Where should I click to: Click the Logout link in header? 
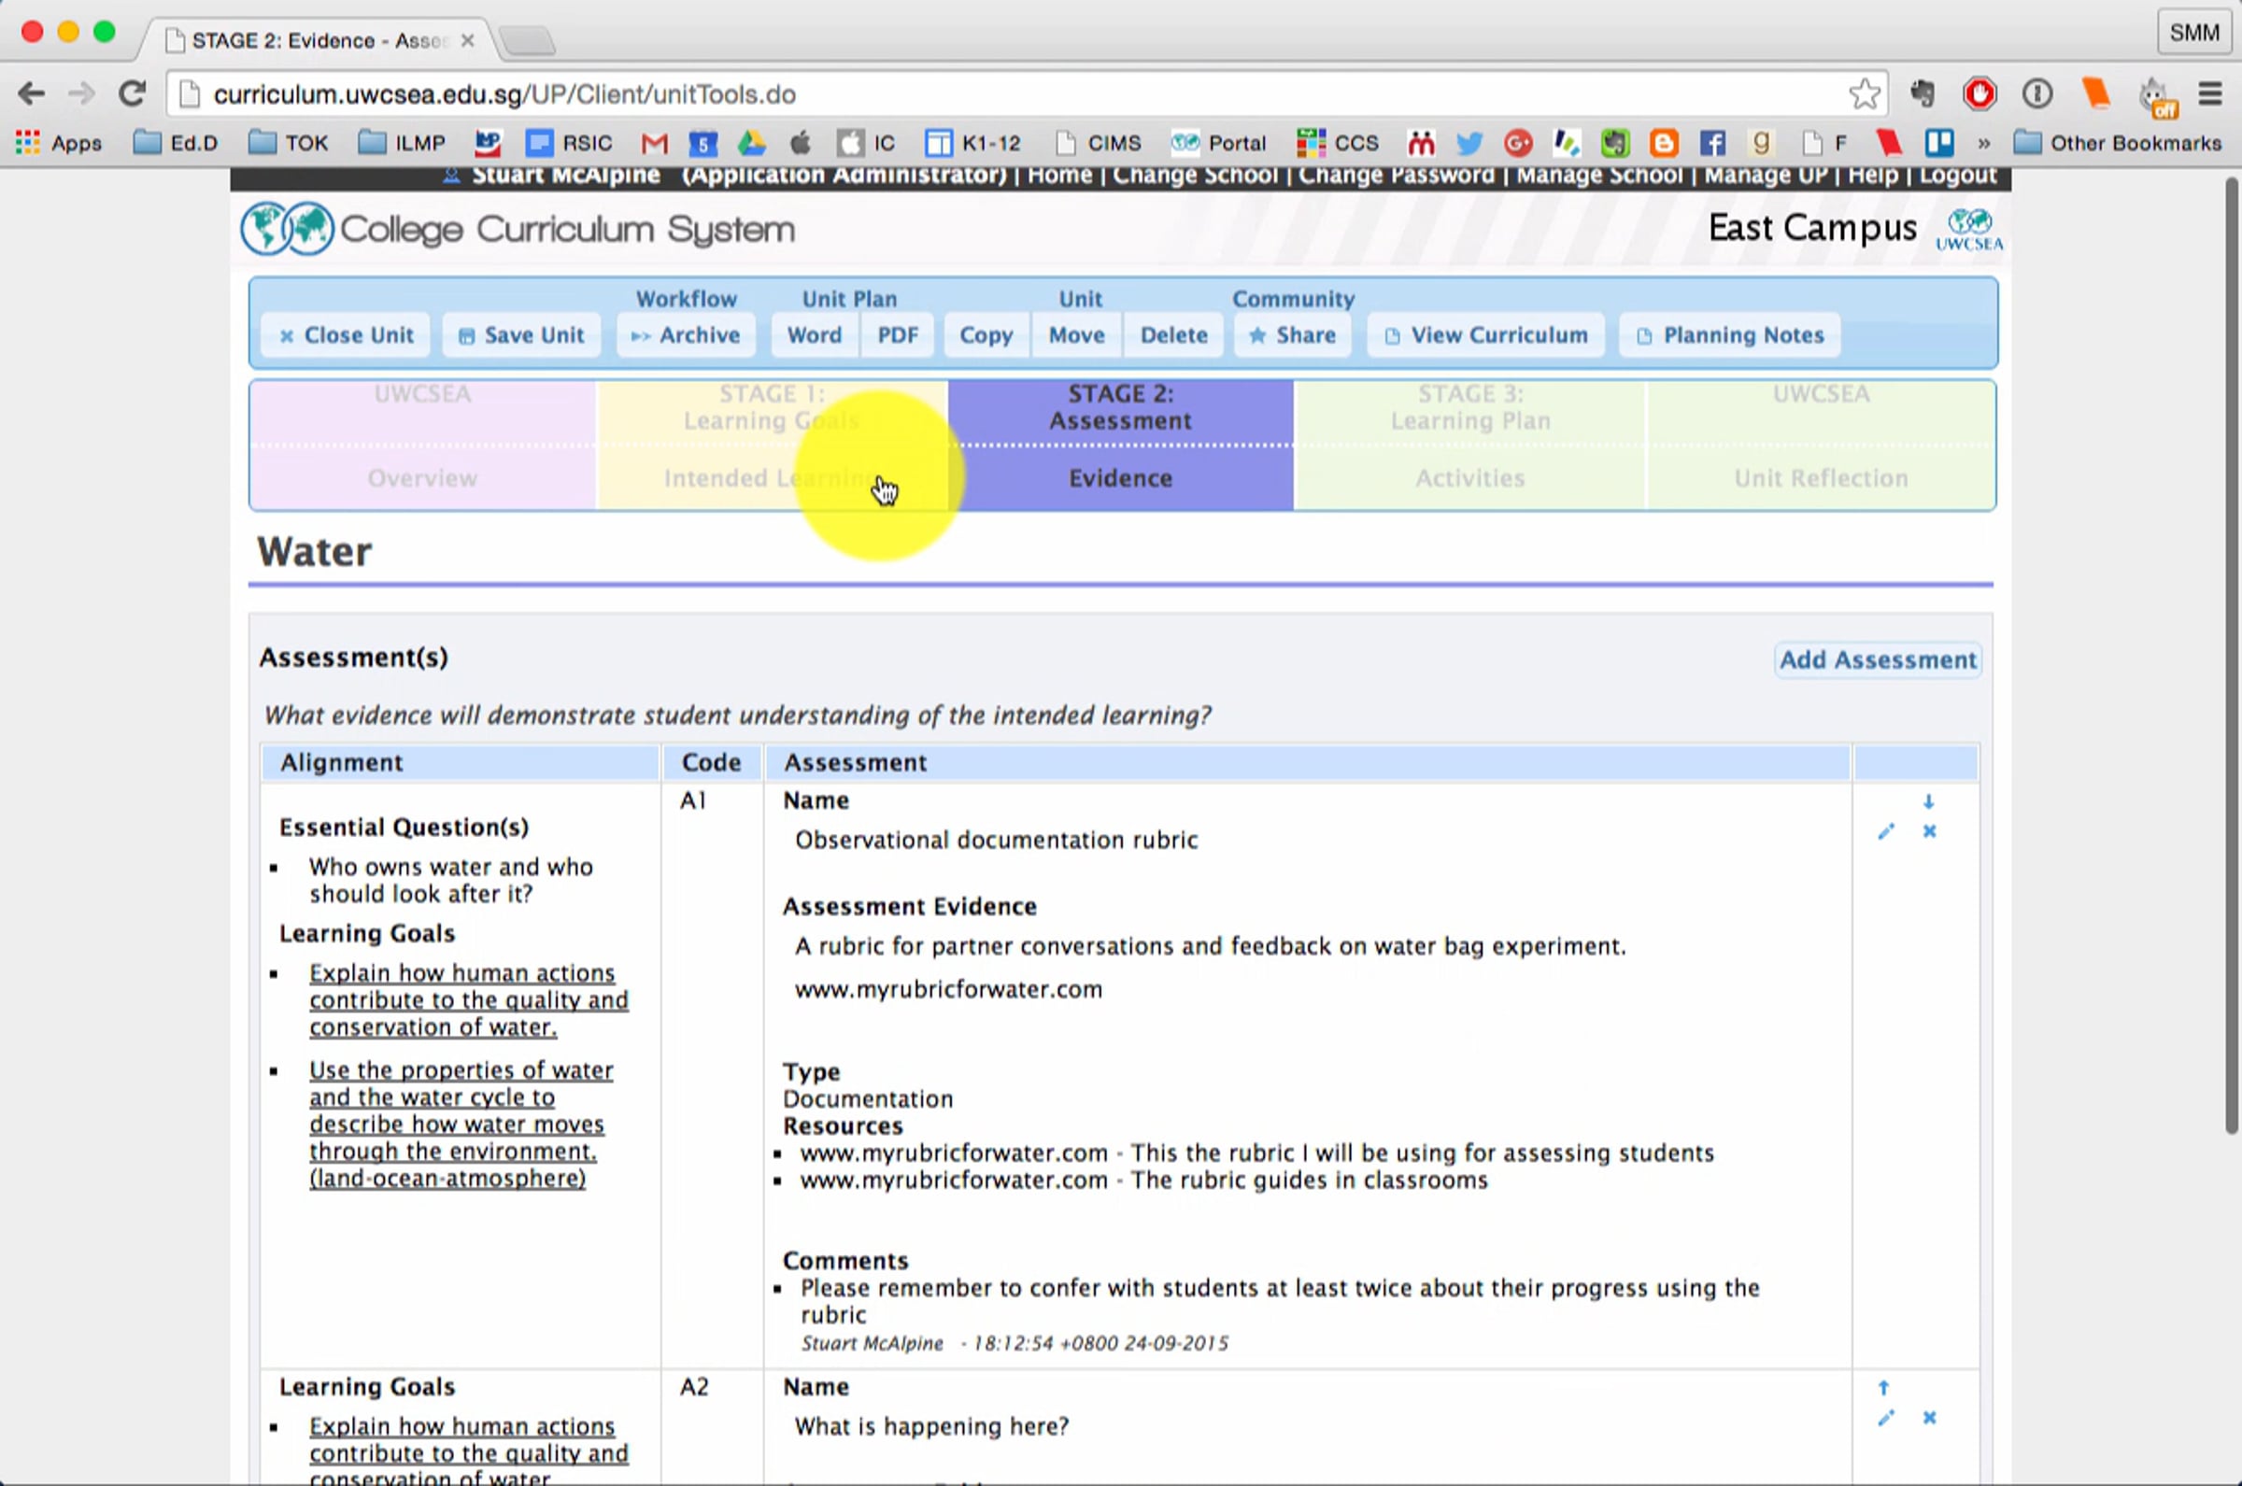point(1958,176)
